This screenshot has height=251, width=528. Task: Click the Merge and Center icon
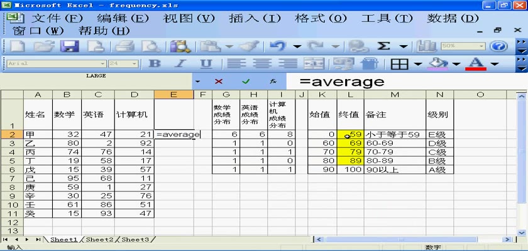pos(314,64)
